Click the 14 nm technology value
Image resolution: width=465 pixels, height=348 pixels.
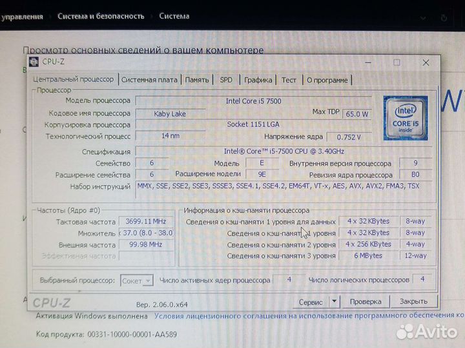pos(170,136)
